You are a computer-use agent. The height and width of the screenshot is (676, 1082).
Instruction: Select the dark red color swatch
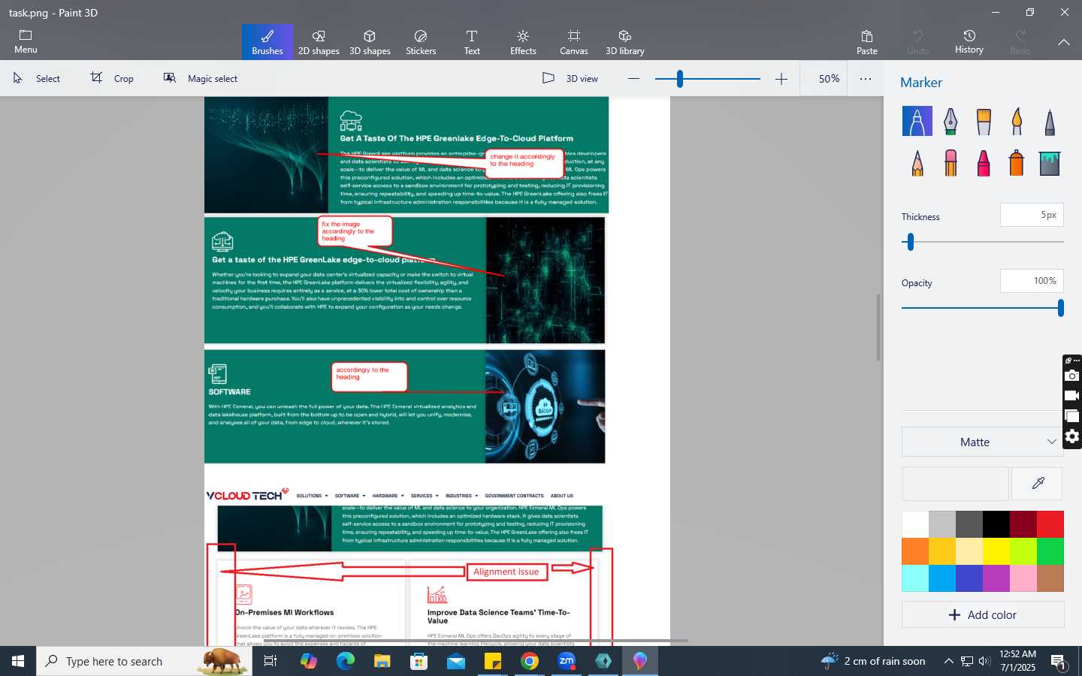[x=1023, y=524]
